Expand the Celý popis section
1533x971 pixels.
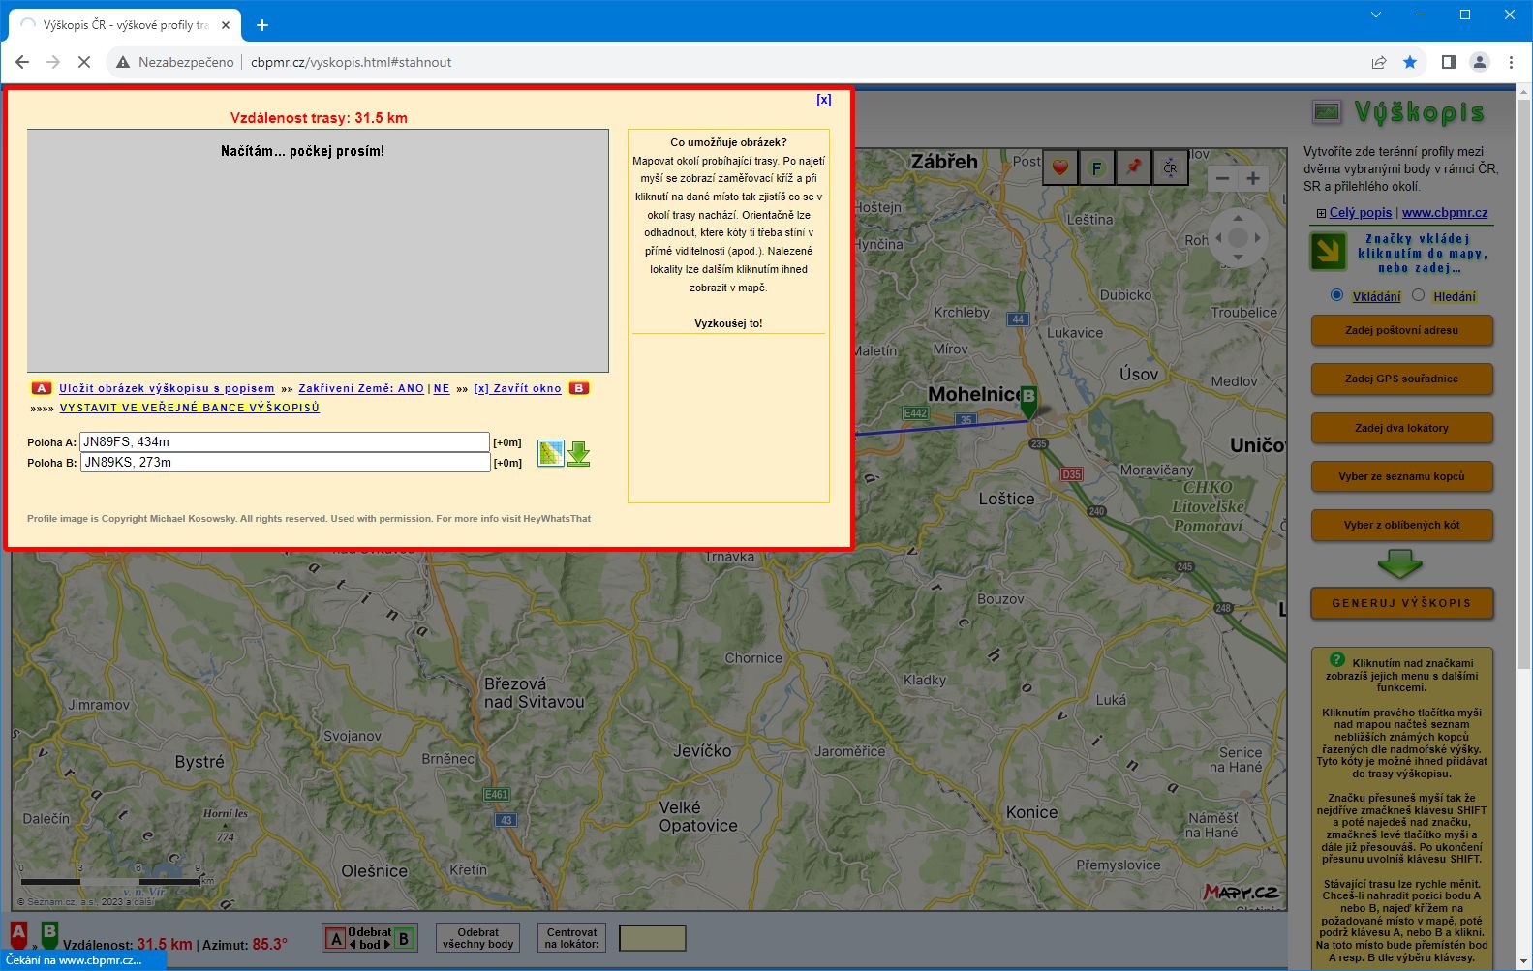1360,213
